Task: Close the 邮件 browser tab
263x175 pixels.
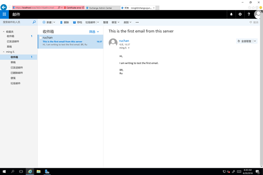Action: click(153, 8)
